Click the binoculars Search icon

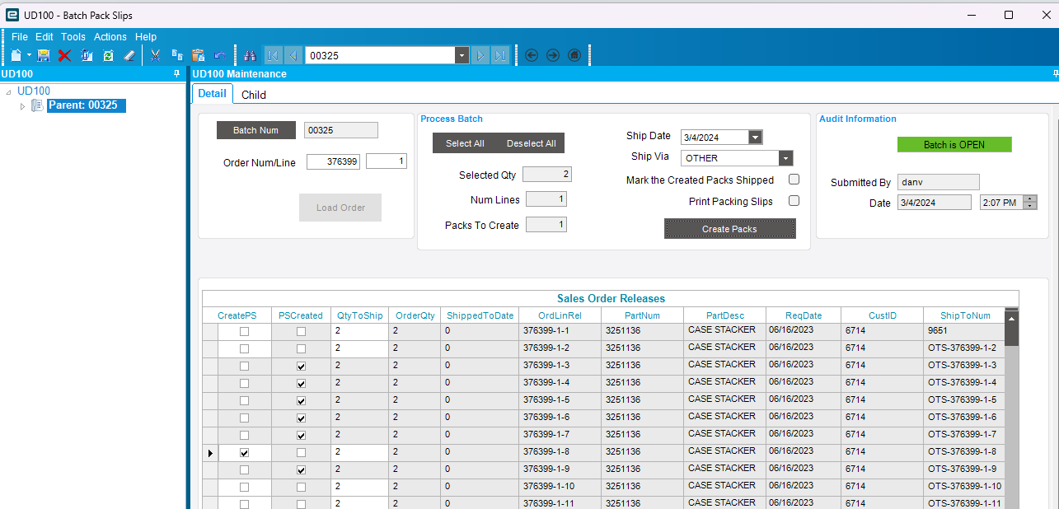[x=250, y=55]
